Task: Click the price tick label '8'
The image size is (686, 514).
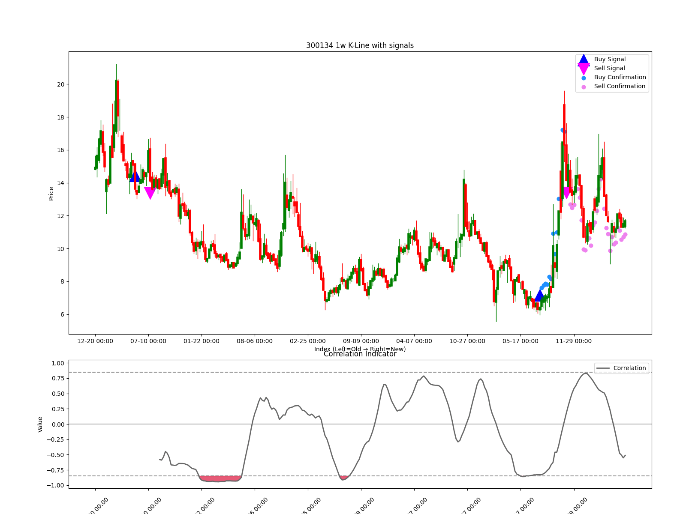Action: (62, 281)
